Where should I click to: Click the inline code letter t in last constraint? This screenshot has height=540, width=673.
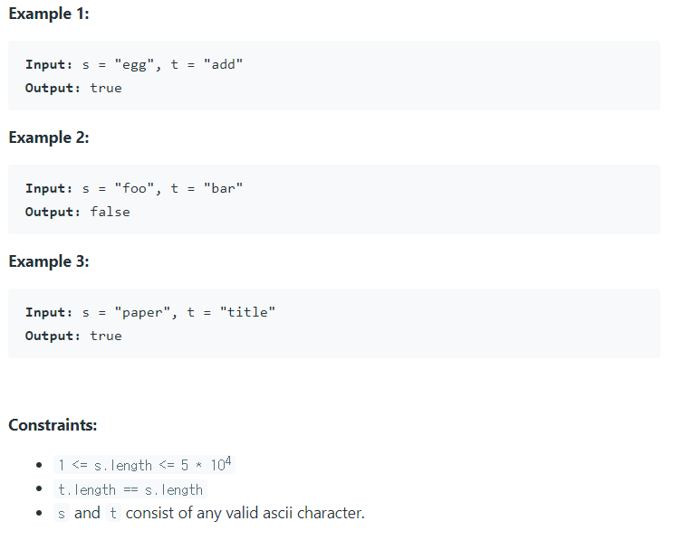[x=113, y=513]
